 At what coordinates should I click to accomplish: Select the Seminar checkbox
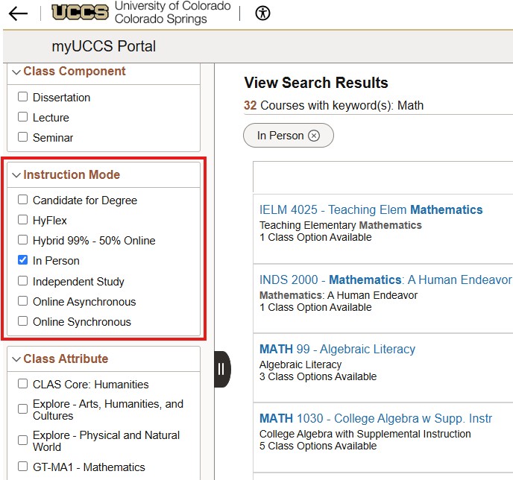tap(23, 138)
